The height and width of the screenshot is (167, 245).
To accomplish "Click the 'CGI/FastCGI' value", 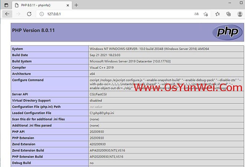I will [x=98, y=94].
